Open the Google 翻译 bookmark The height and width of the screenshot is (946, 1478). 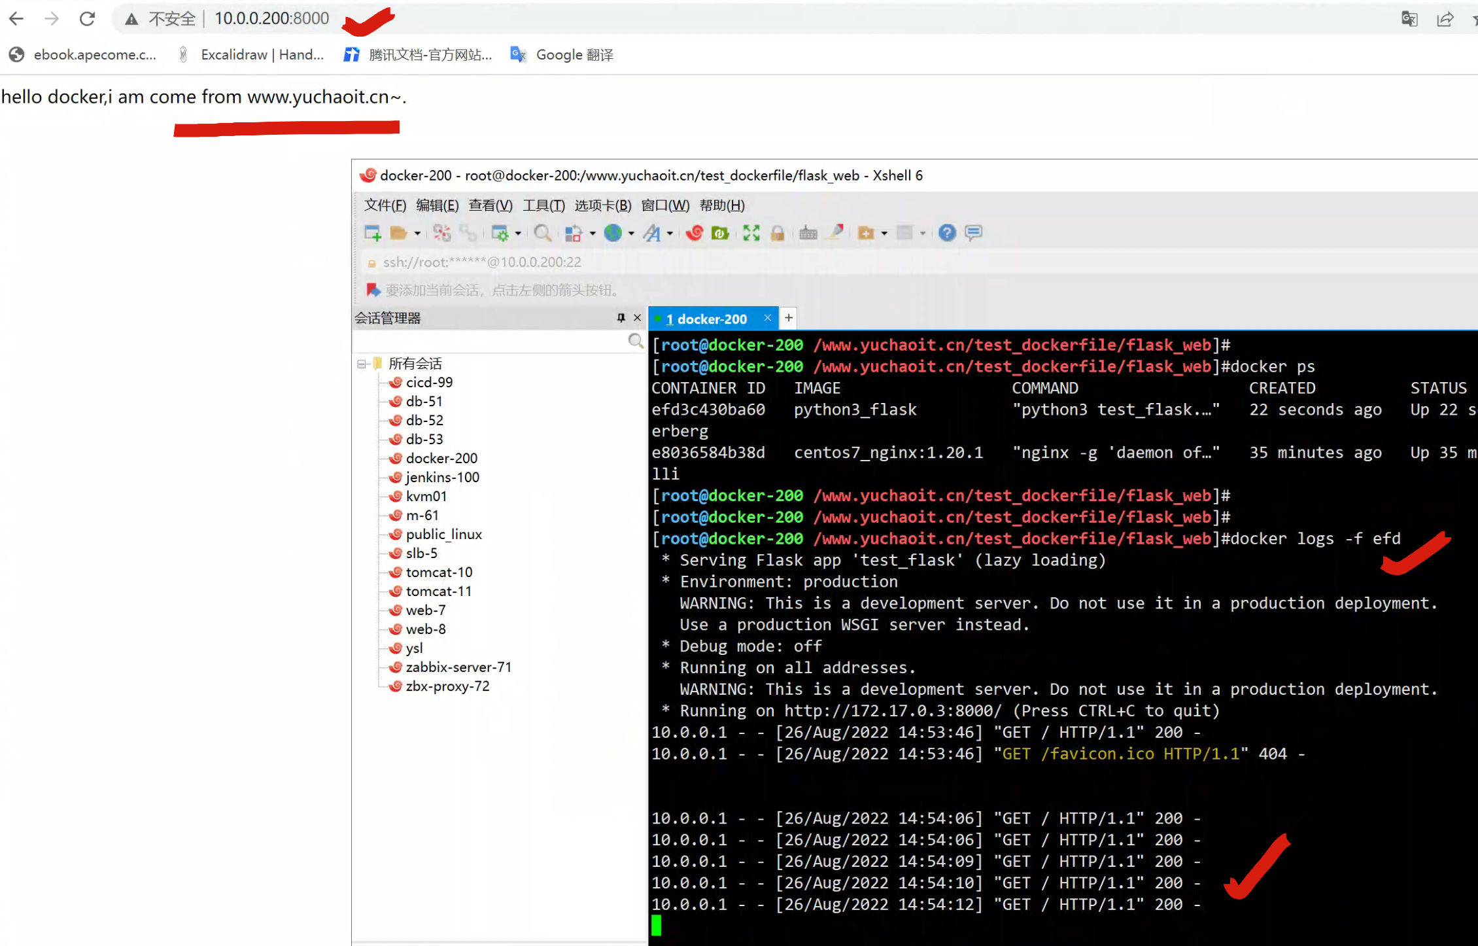click(562, 55)
